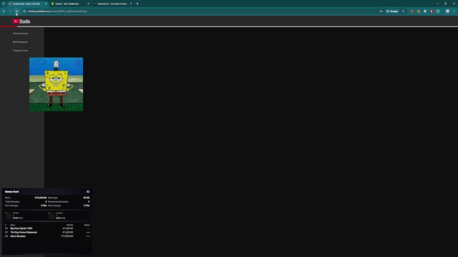
Task: Open Трансляции in the Studio sidebar
Action: pyautogui.click(x=20, y=33)
